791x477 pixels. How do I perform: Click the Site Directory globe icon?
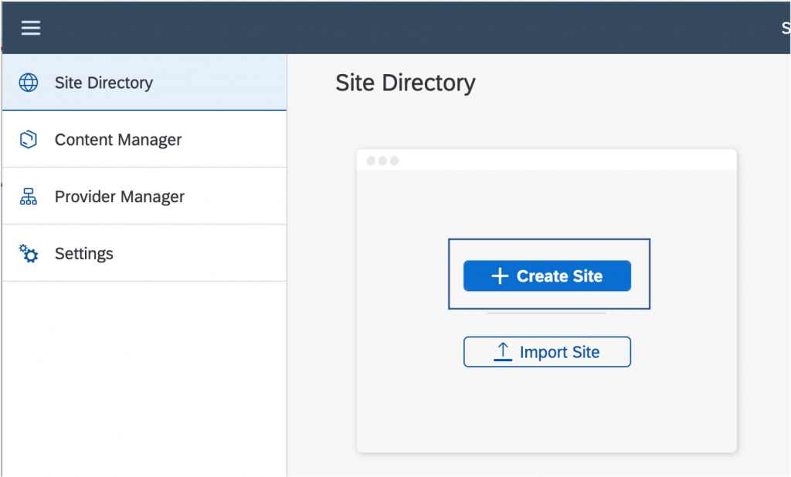(x=29, y=82)
